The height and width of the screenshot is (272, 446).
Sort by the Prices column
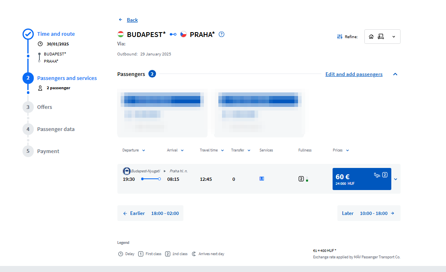(341, 150)
